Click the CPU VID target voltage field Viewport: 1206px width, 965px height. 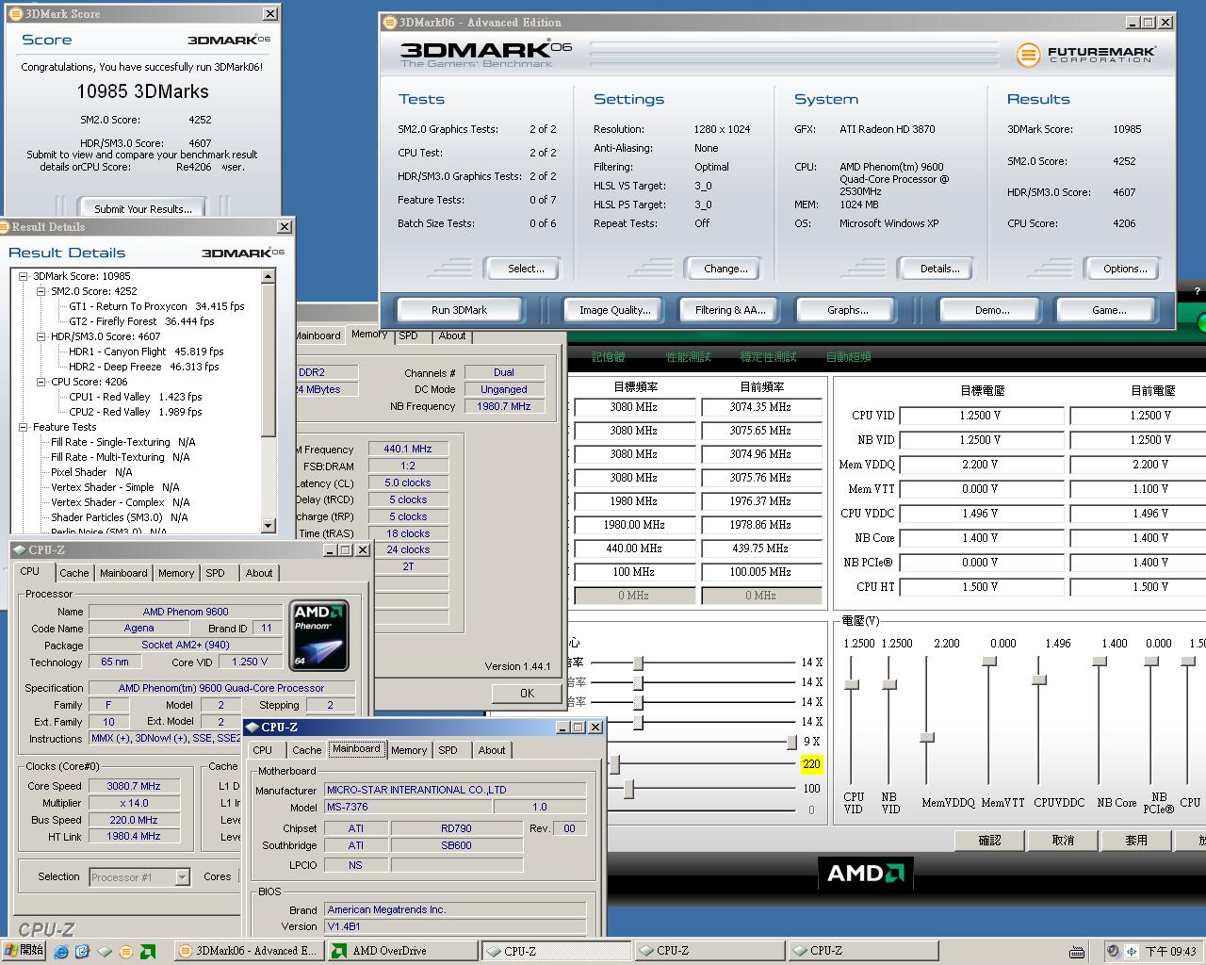tap(981, 416)
